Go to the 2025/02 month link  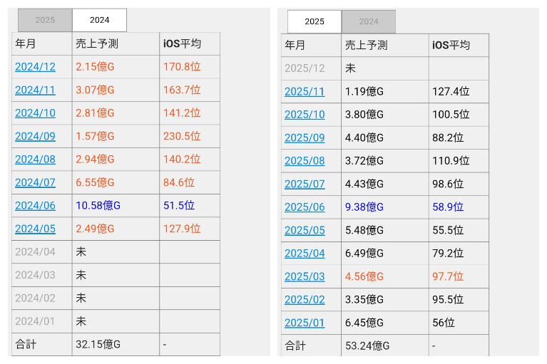(305, 300)
